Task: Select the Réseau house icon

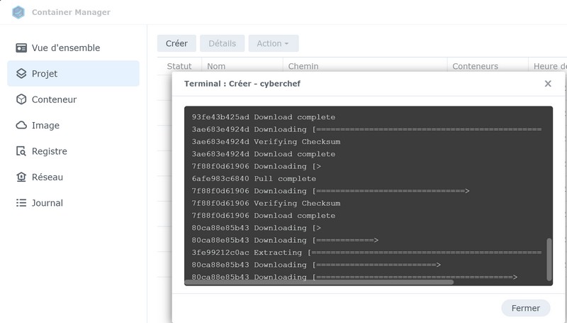Action: pyautogui.click(x=21, y=177)
